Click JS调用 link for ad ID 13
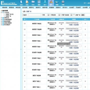This screenshot has height=90, width=90. tap(71, 25)
